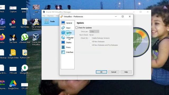This screenshot has height=95, width=169.
Task: Open Interface preferences category
Action: [68, 52]
